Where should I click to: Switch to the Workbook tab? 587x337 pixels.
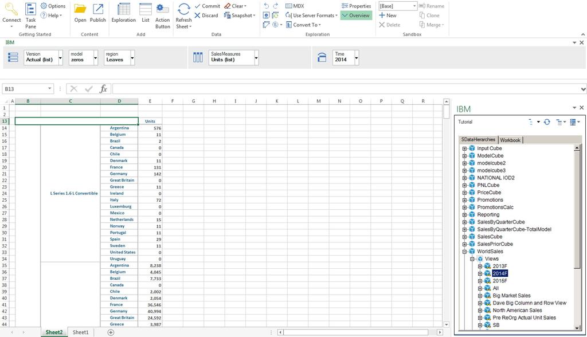510,140
